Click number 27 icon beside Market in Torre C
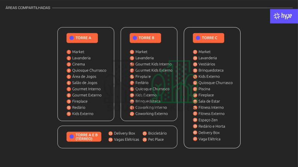 click(x=195, y=52)
